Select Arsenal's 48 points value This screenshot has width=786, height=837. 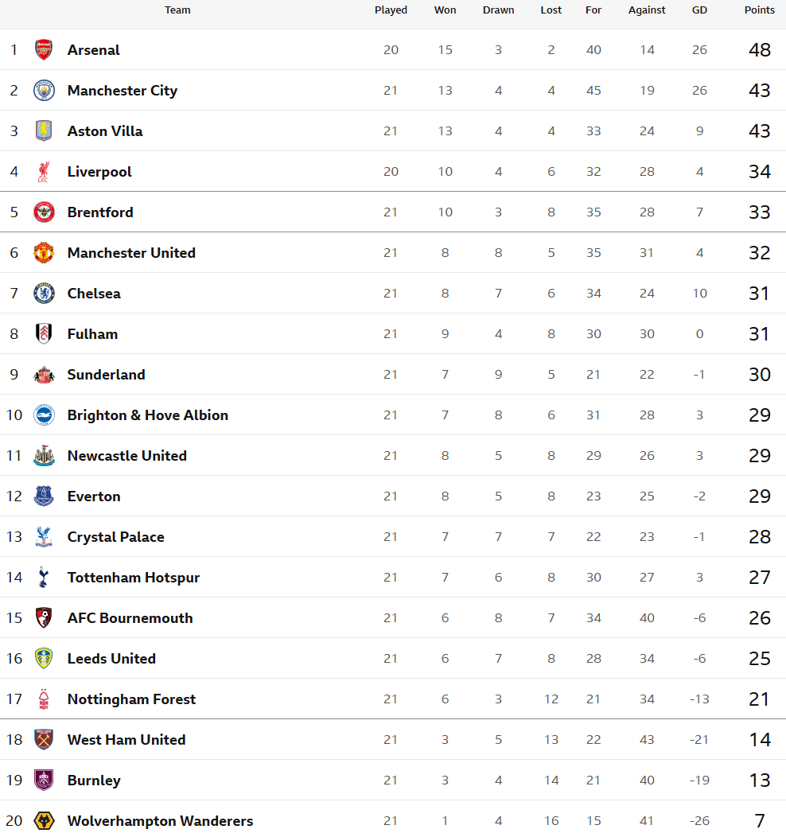point(759,50)
